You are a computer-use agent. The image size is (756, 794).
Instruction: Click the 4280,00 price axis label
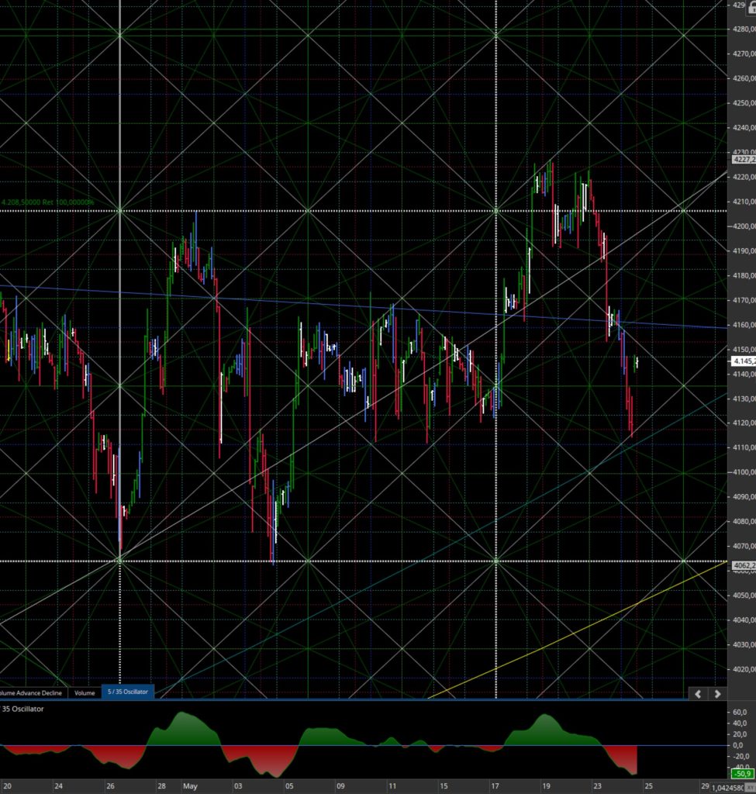click(744, 29)
